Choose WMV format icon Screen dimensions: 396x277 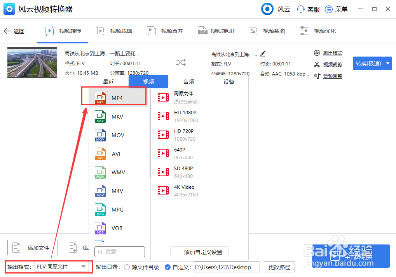click(100, 172)
